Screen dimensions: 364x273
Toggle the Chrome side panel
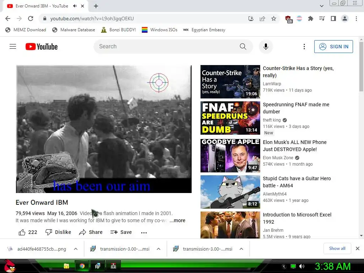[x=333, y=18]
